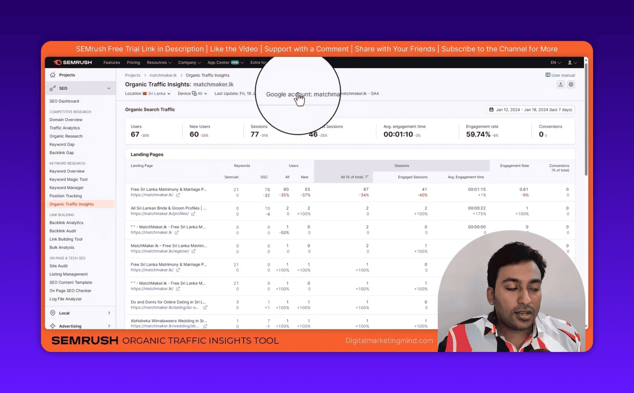
Task: Click the SEMrush logo in the top bar
Action: [x=72, y=62]
